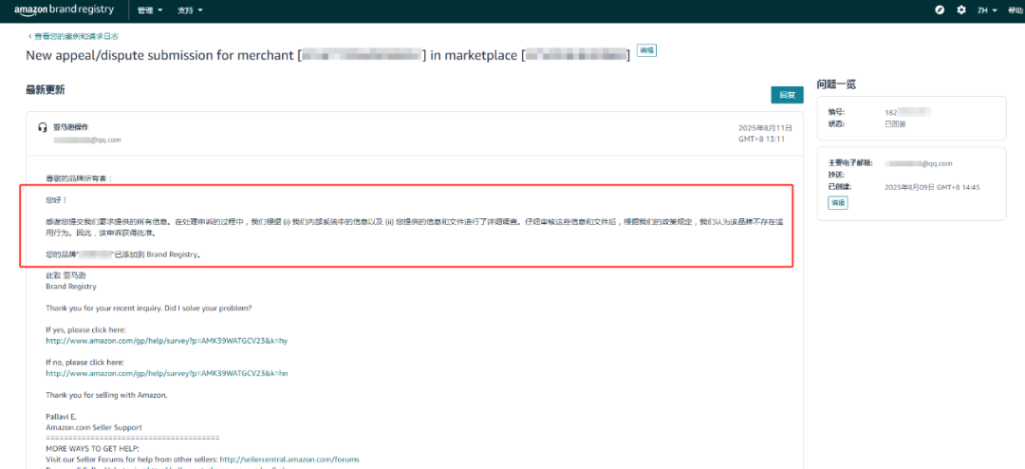Click the 帮助 help link
1025x469 pixels.
[1015, 10]
